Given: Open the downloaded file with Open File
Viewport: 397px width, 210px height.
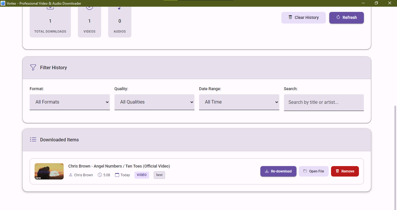Looking at the screenshot, I should (x=314, y=171).
